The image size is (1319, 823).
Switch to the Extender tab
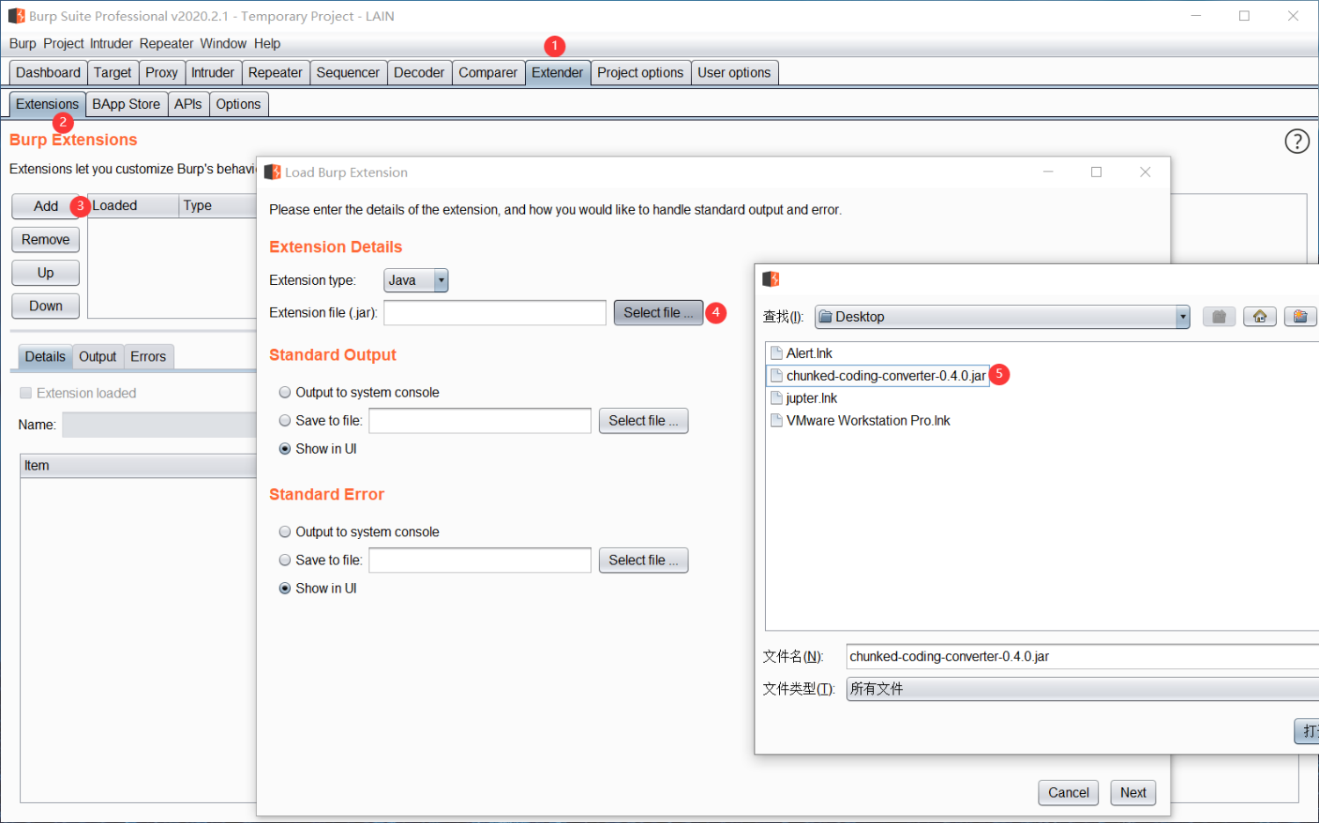557,72
